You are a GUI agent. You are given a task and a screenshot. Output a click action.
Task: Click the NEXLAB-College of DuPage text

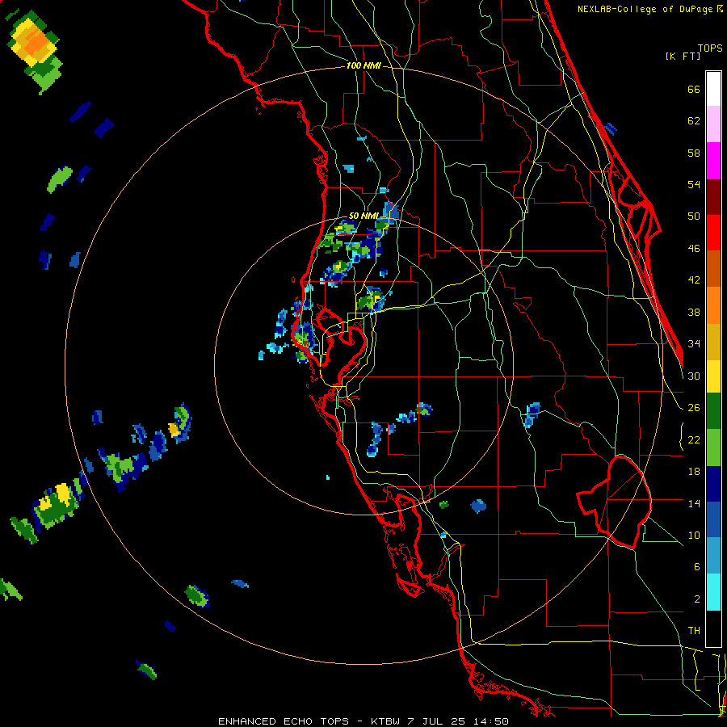click(646, 9)
